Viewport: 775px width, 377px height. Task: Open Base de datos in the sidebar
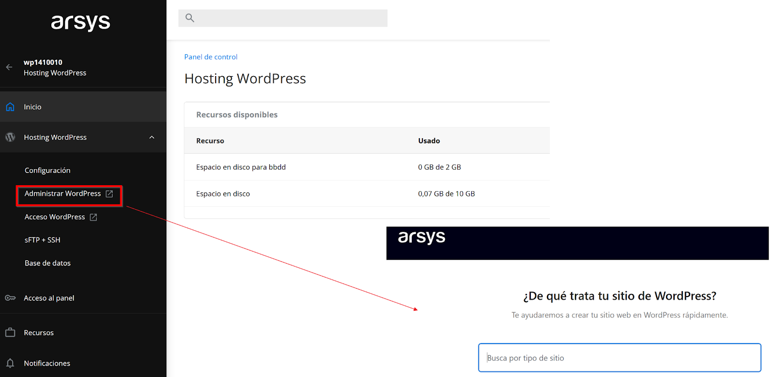[x=47, y=263]
